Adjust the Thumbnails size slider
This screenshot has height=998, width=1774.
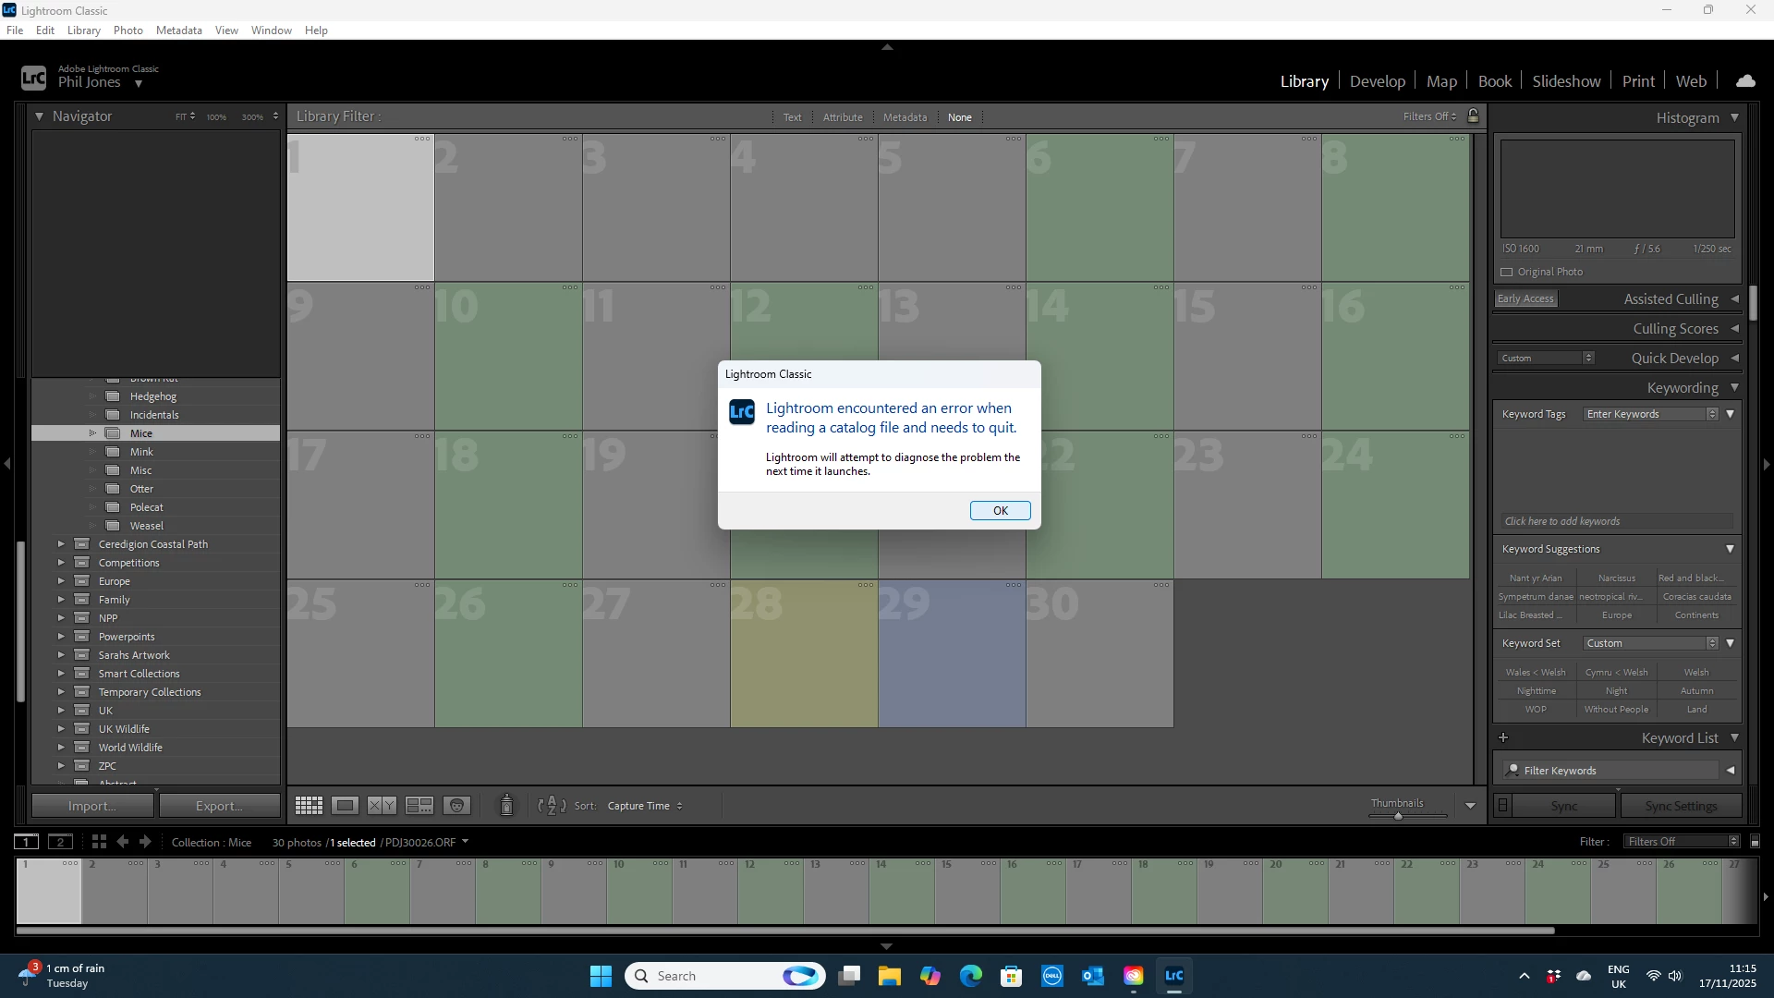pyautogui.click(x=1398, y=816)
